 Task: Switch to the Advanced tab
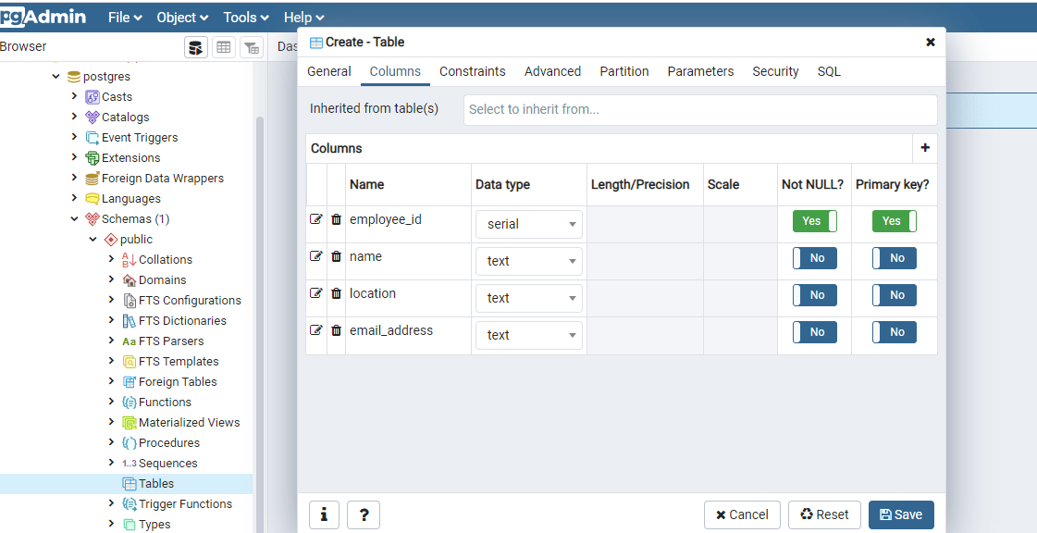tap(552, 71)
